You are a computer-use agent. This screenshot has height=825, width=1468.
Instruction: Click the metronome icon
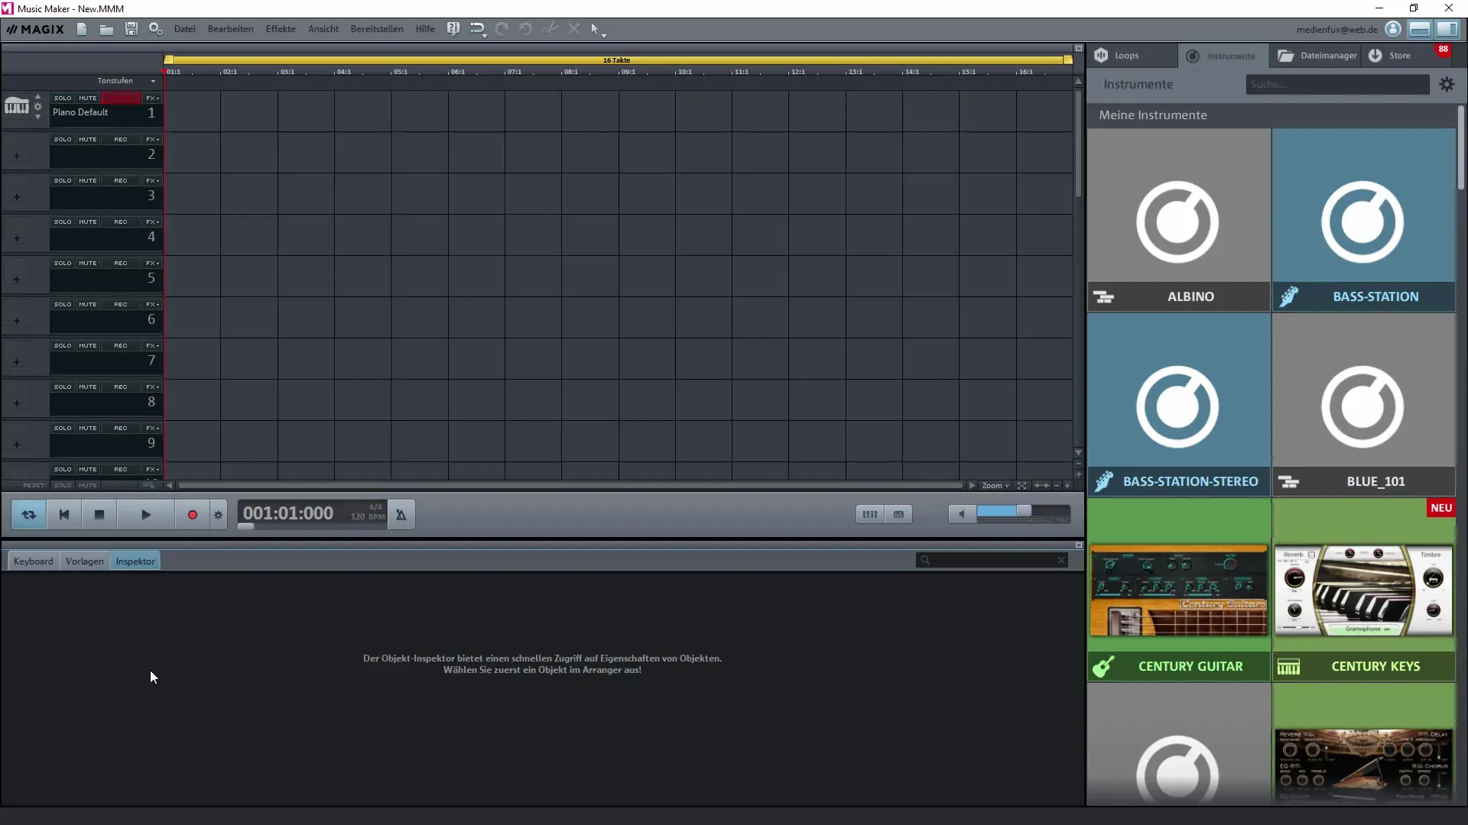[401, 515]
